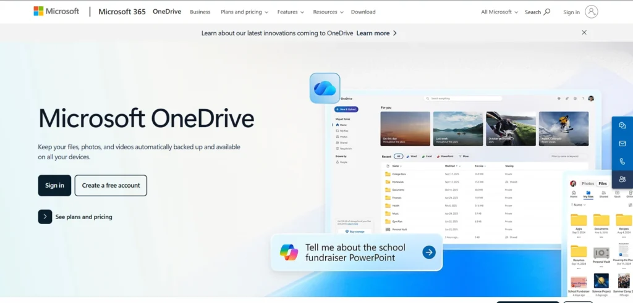Go to the OneDrive header link

(x=167, y=12)
